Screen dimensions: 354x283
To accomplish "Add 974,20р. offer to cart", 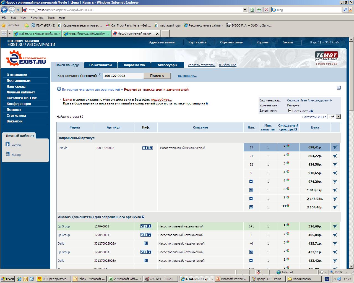I will [335, 182].
